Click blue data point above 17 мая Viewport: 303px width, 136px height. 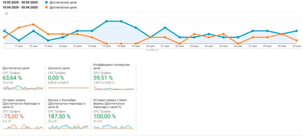pyautogui.click(x=107, y=21)
